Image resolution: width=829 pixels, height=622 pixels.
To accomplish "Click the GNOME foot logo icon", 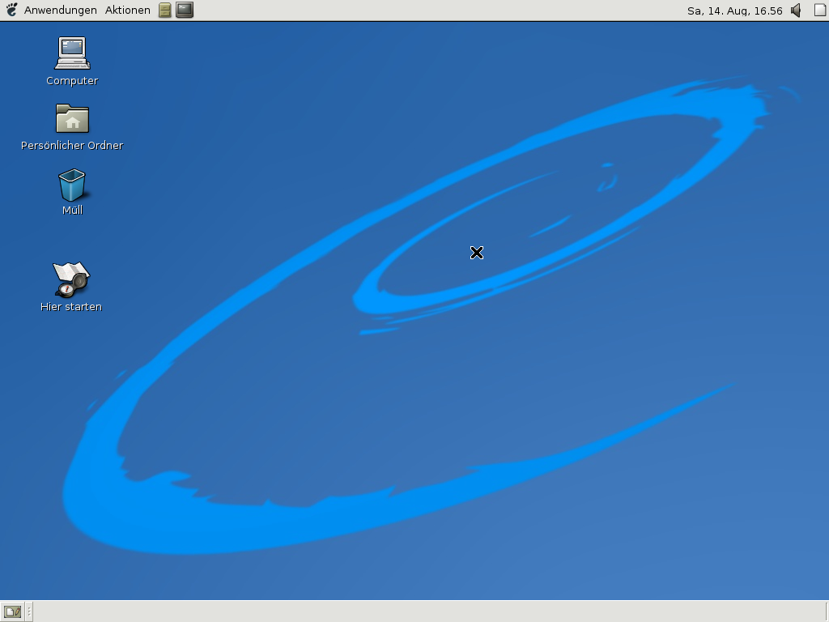I will [x=11, y=10].
